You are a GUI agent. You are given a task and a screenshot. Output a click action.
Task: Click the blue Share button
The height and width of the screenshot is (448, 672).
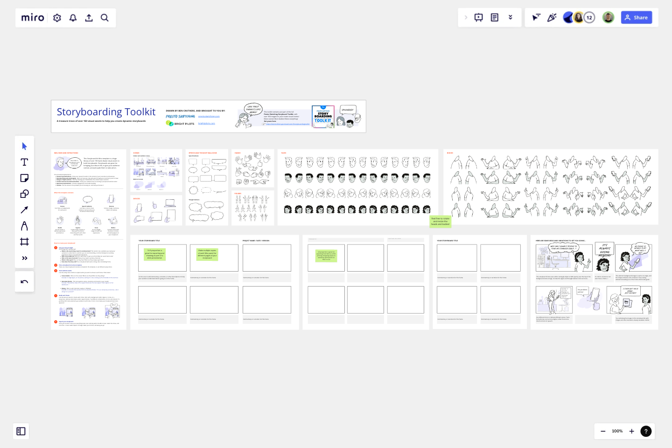637,17
